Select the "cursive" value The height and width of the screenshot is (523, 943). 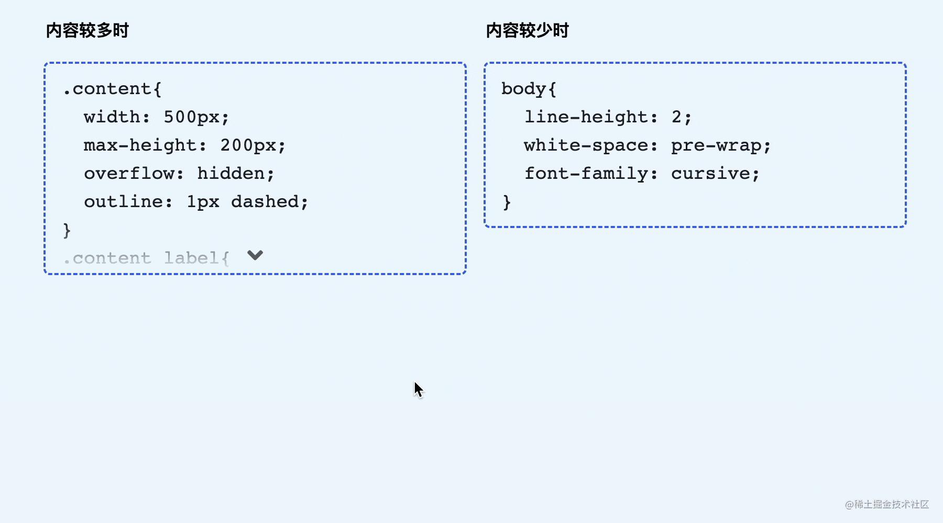710,173
